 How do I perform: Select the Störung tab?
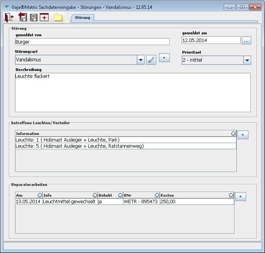pos(82,18)
